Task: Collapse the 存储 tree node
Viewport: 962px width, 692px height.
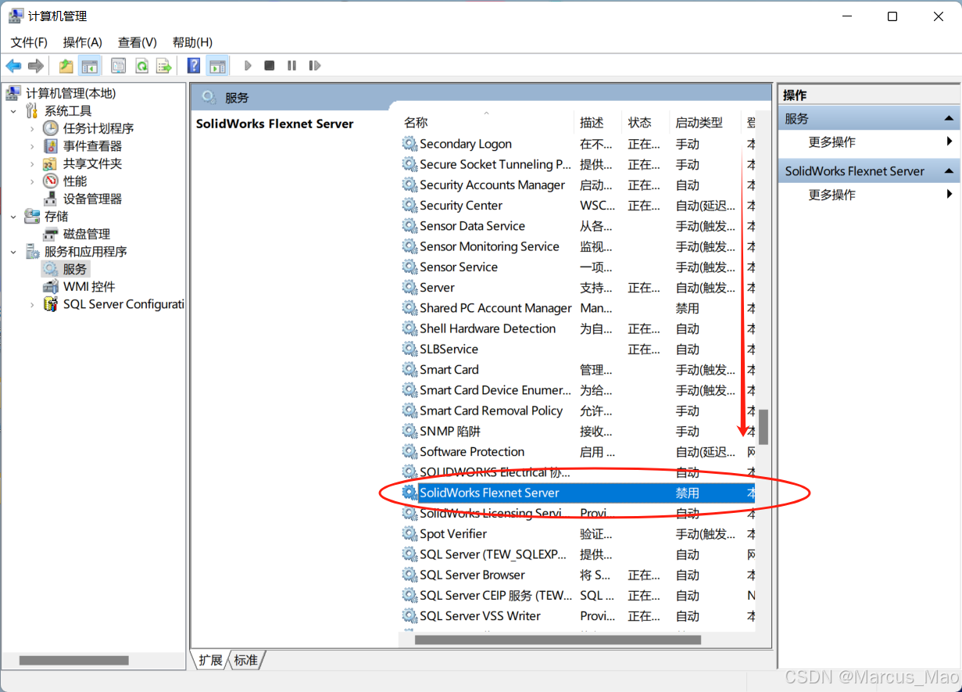Action: pos(13,217)
